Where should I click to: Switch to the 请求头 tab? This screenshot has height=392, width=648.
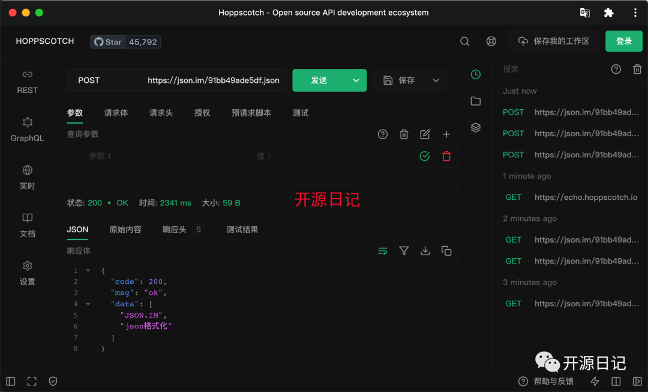pyautogui.click(x=161, y=113)
